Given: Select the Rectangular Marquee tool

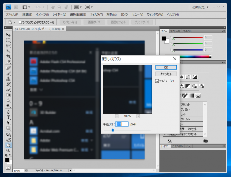Looking at the screenshot, I should (x=8, y=40).
